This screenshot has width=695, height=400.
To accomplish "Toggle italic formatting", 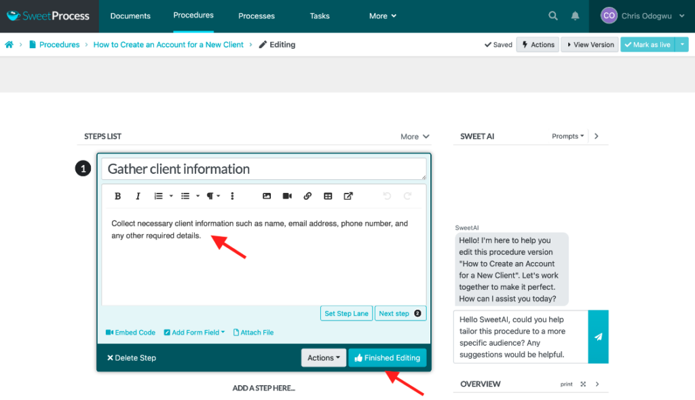I will [x=138, y=196].
